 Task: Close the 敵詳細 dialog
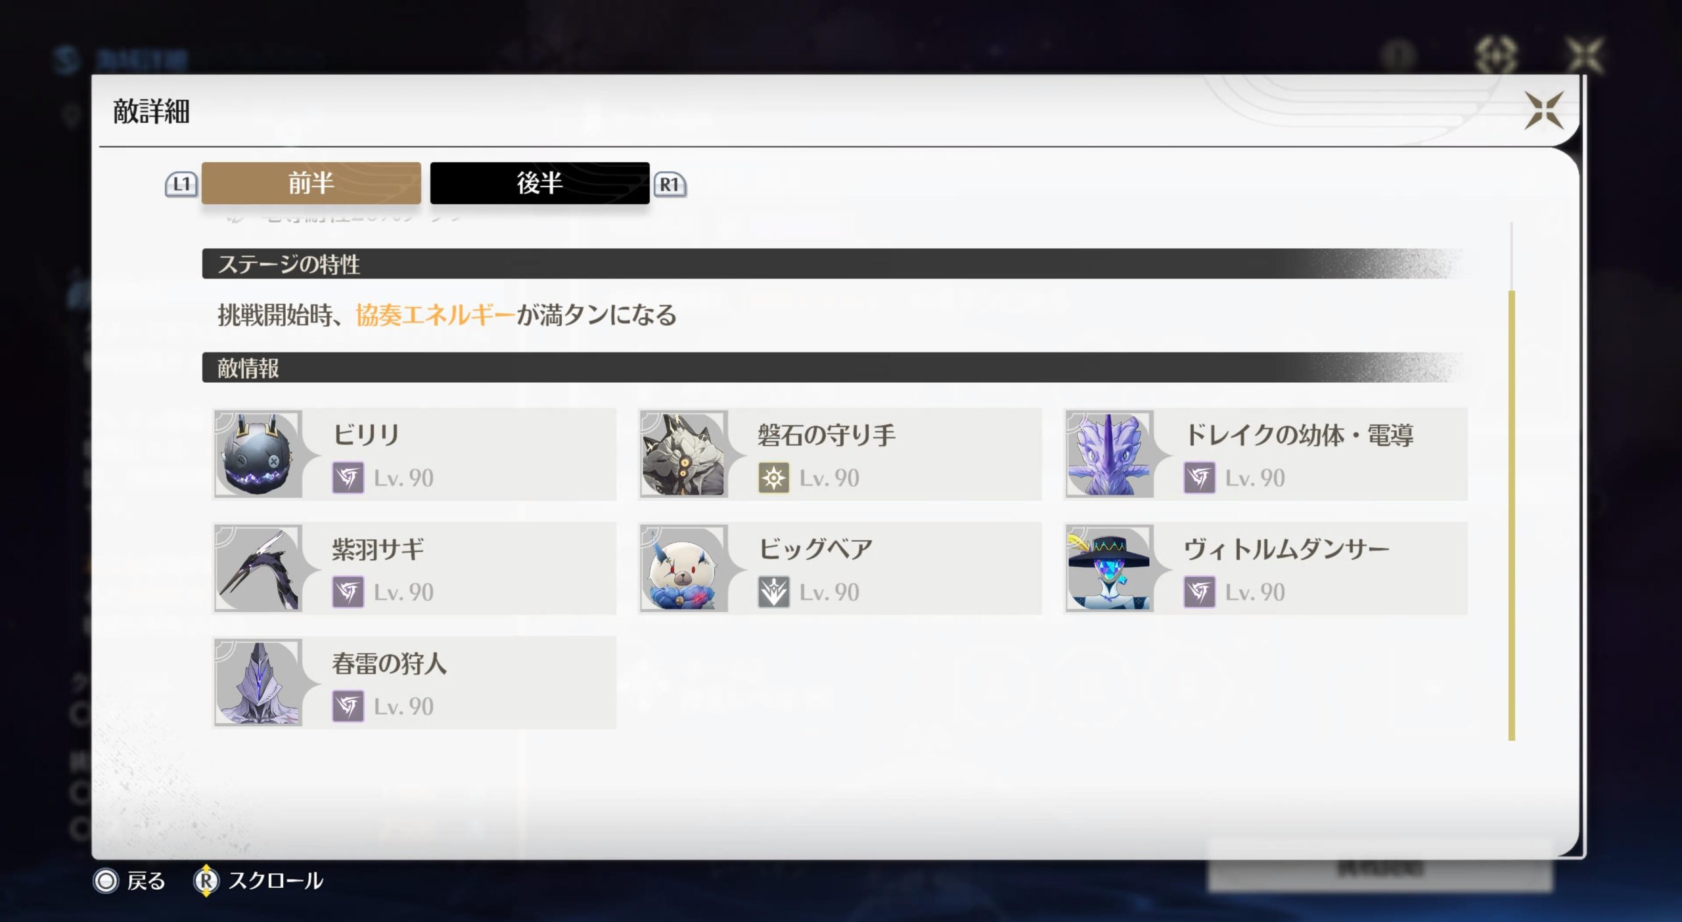[1544, 110]
